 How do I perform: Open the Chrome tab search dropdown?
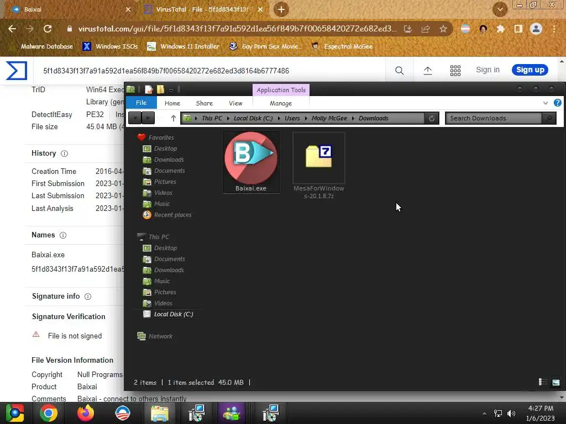500,9
